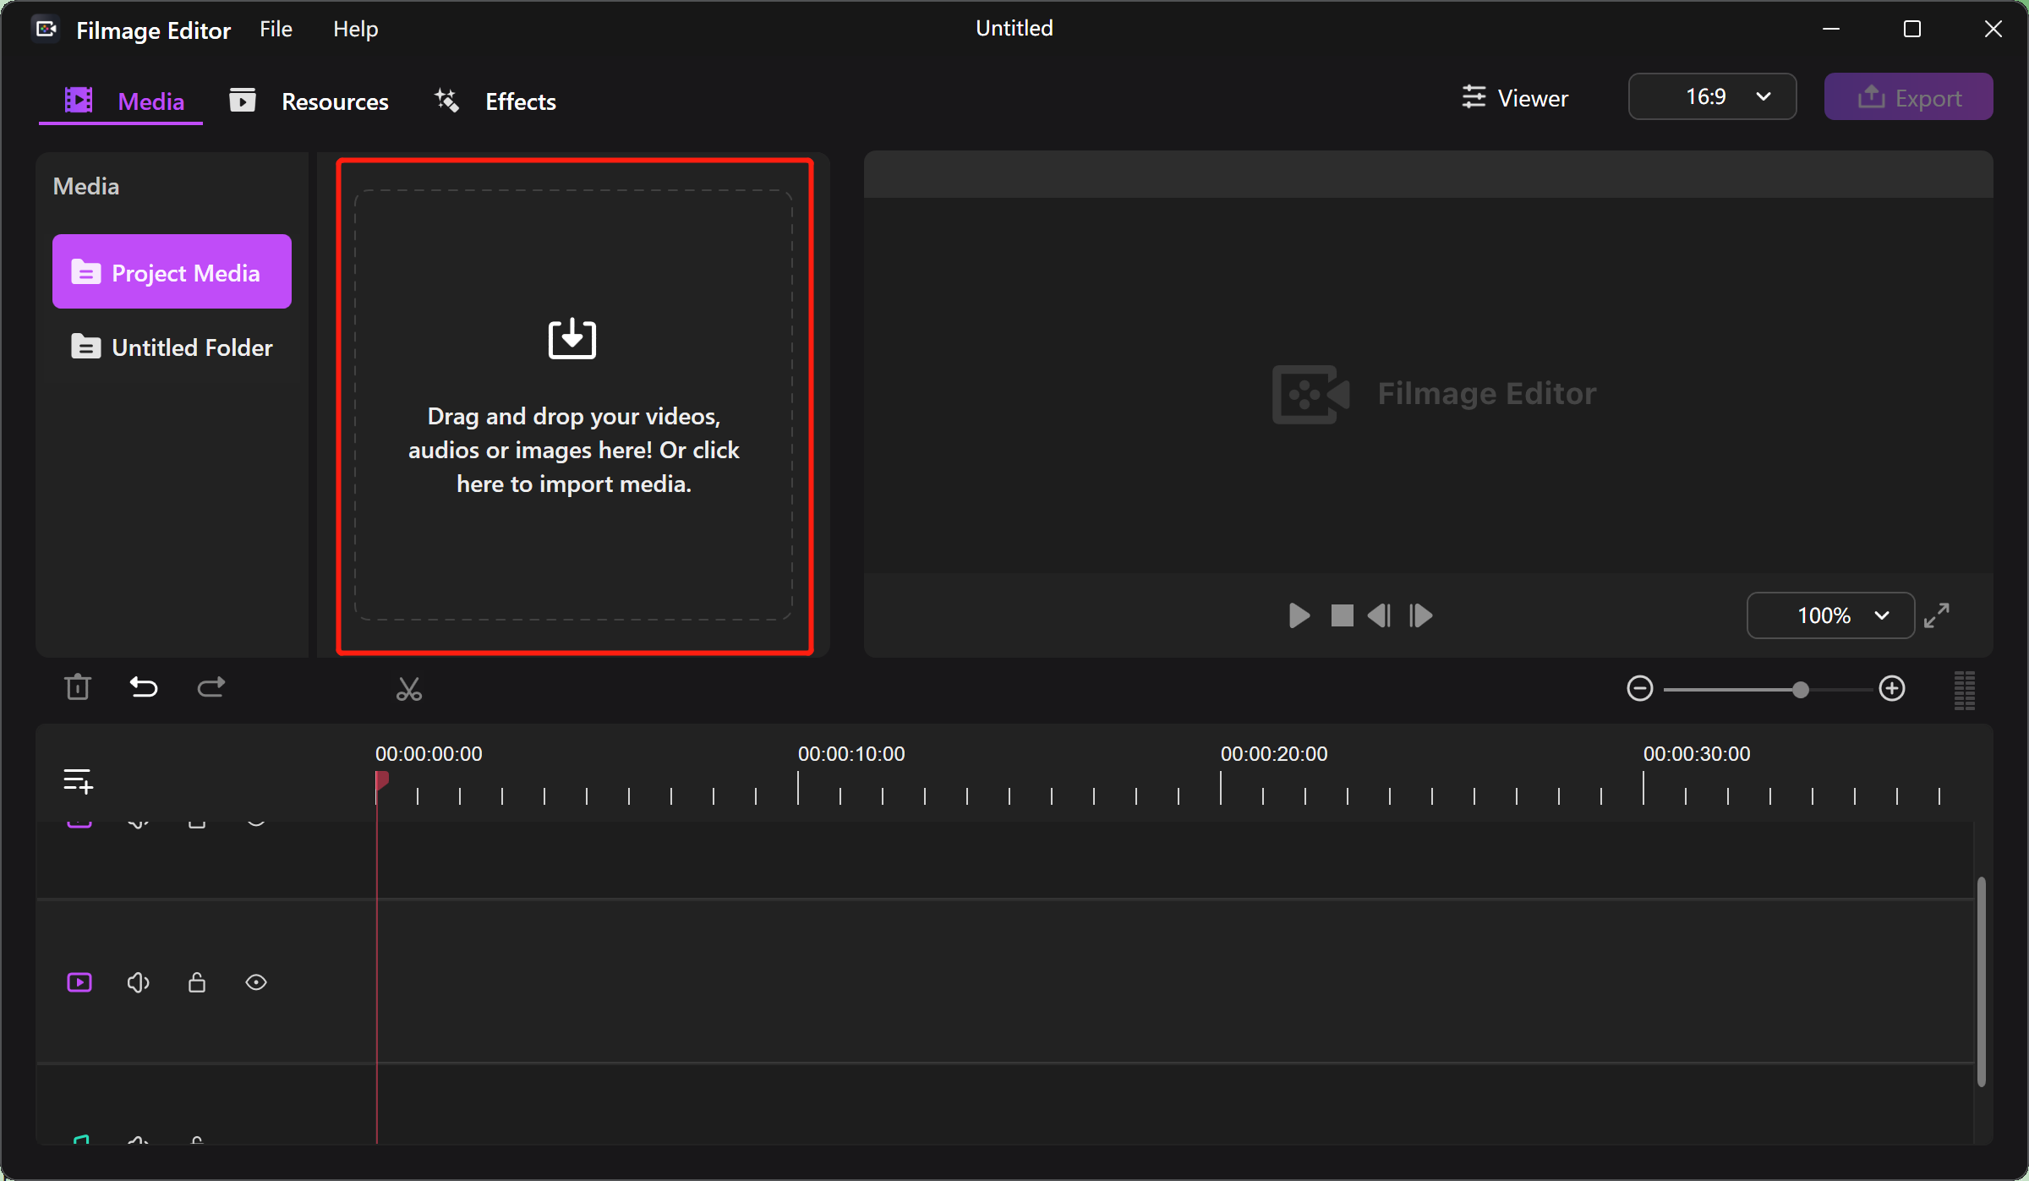Screen dimensions: 2029x1181
Task: Open the 16:9 aspect ratio dropdown
Action: 1712,96
